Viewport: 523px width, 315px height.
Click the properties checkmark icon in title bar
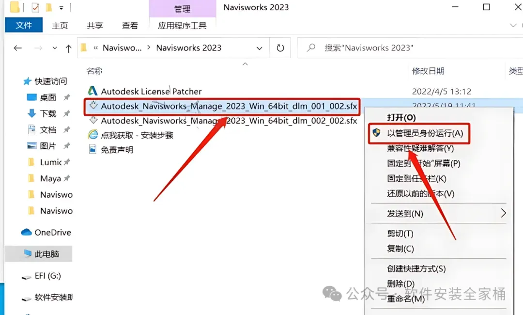[35, 7]
